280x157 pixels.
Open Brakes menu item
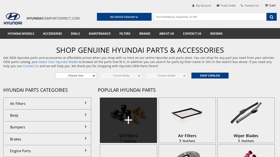(145, 33)
